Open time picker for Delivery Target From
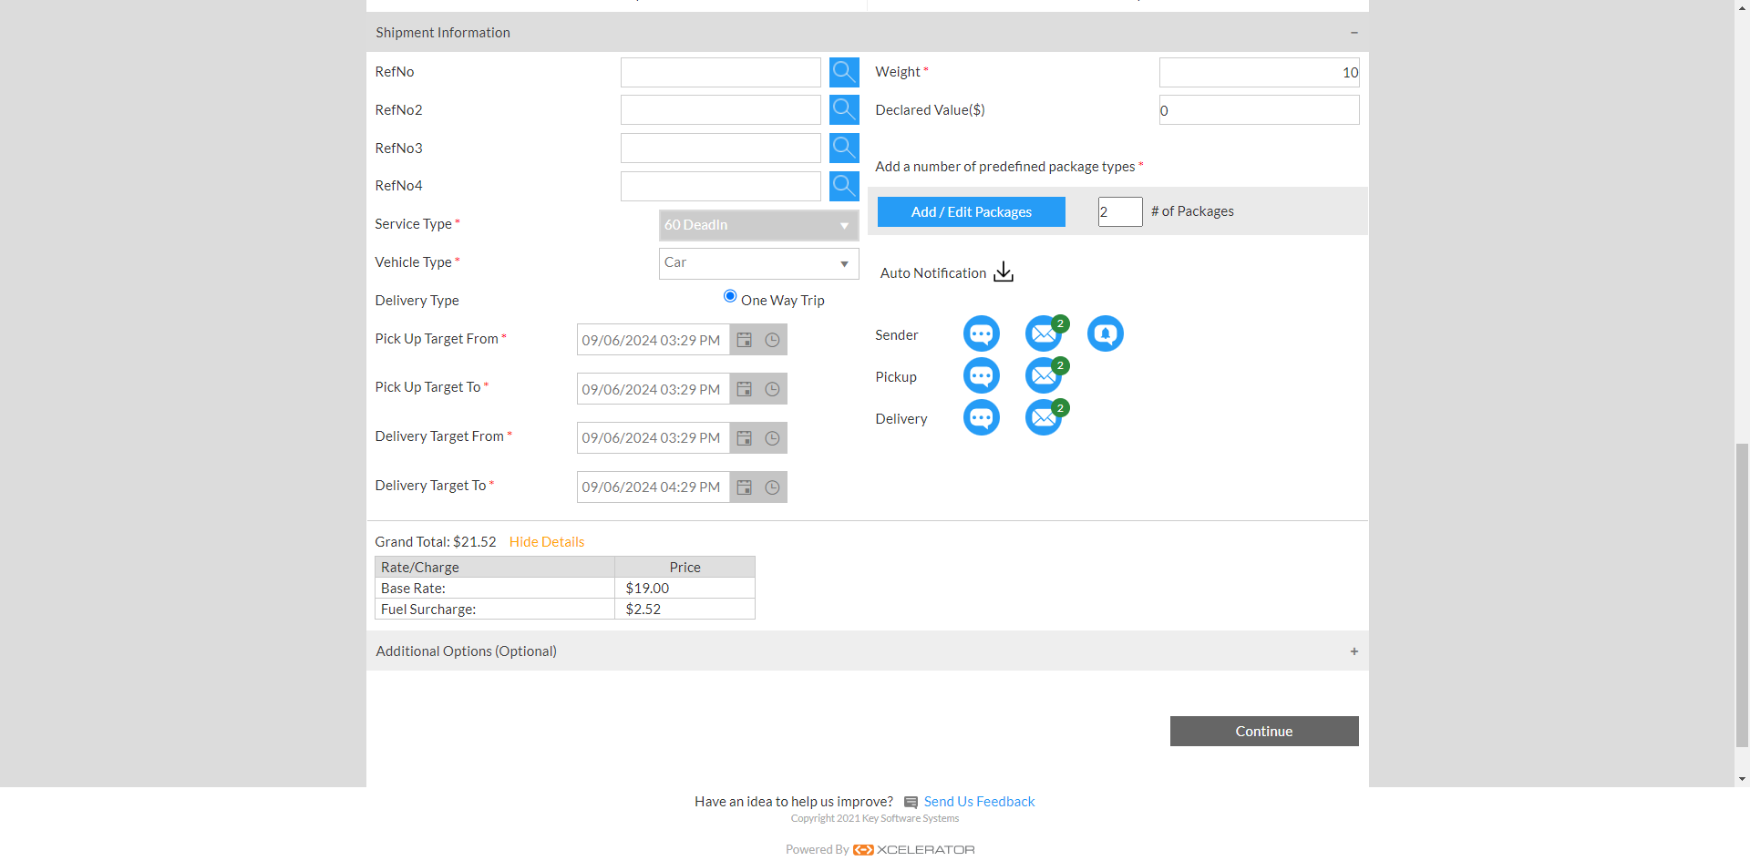 772,438
